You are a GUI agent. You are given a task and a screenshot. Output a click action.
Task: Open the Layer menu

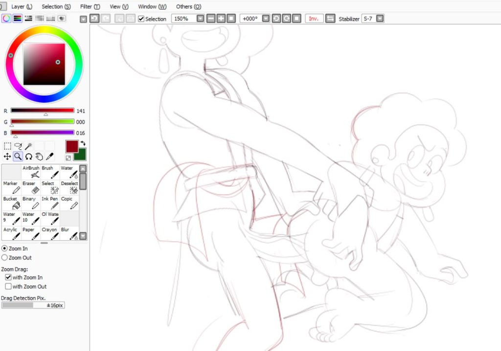click(22, 6)
